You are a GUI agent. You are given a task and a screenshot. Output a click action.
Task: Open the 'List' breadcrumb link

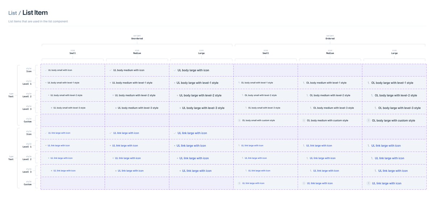click(13, 13)
